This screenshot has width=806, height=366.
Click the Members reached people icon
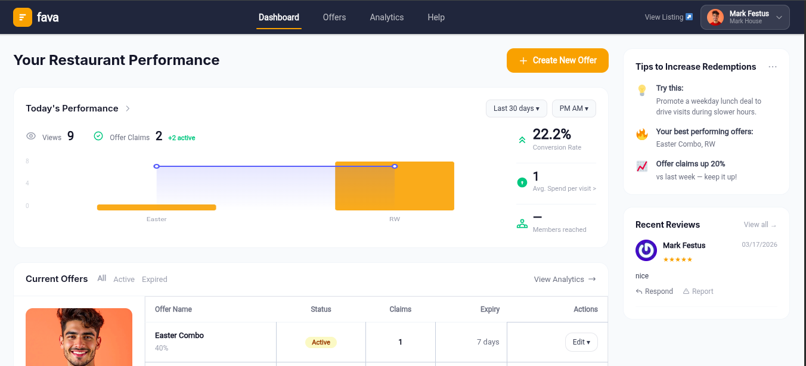[522, 224]
